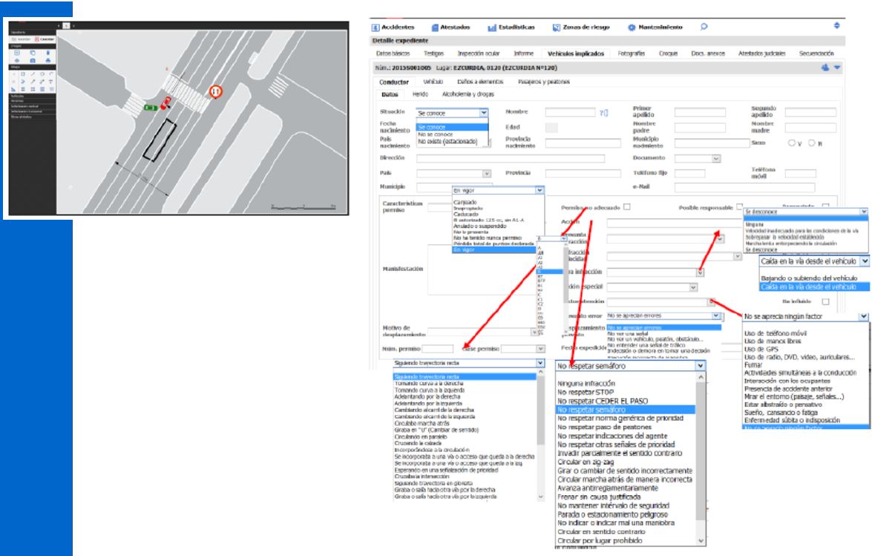This screenshot has width=872, height=556.
Task: Open the 'Se desconoce' speed dropdown
Action: [x=805, y=212]
